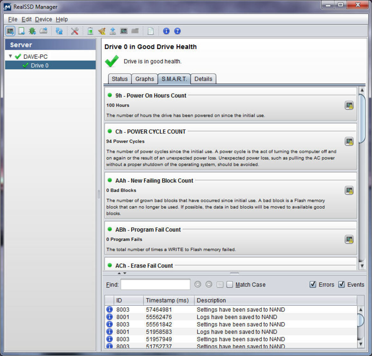Click the blue info toolbar icon

point(166,31)
